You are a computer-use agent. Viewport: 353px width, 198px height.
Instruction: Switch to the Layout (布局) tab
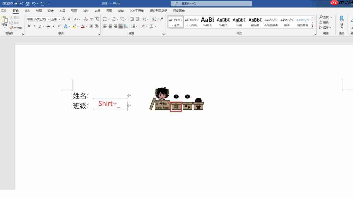tap(62, 11)
